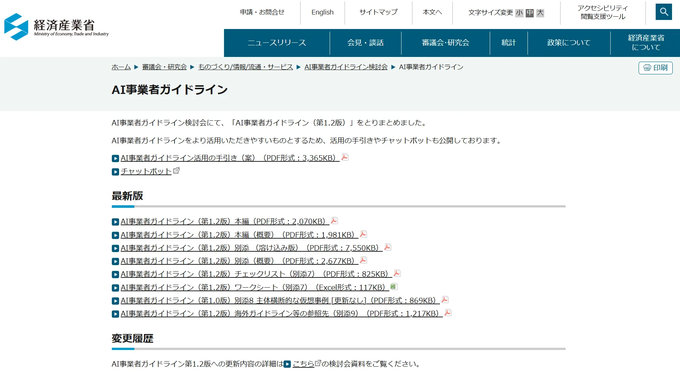Open 政策について menu

tap(569, 43)
